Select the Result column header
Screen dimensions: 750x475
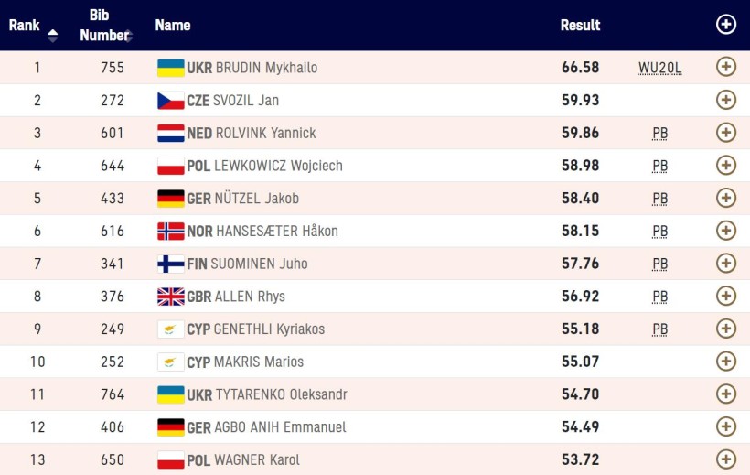pos(580,25)
